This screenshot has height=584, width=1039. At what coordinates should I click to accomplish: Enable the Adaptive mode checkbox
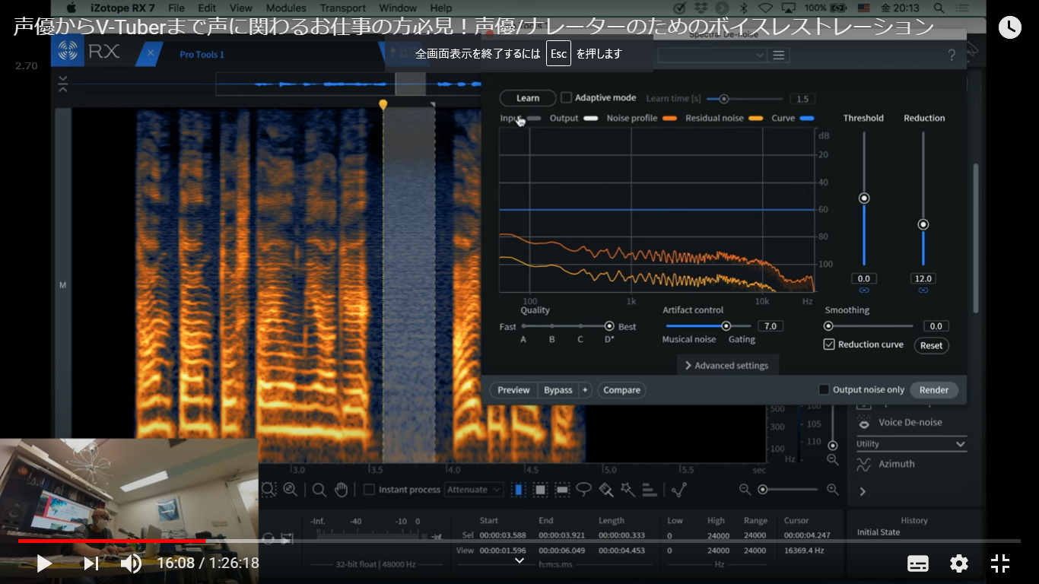[x=567, y=97]
